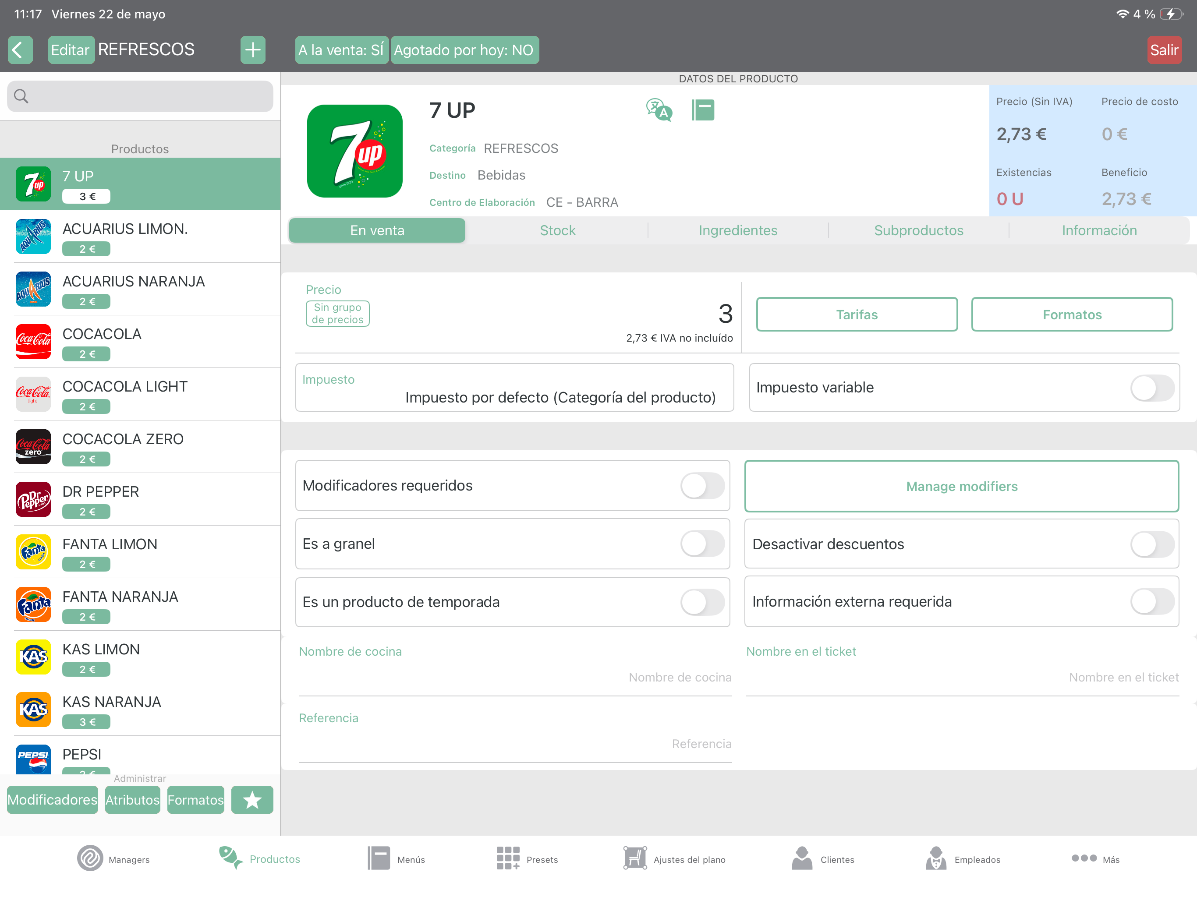Edit the 7 UP product name title
This screenshot has height=897, width=1197.
tap(452, 110)
